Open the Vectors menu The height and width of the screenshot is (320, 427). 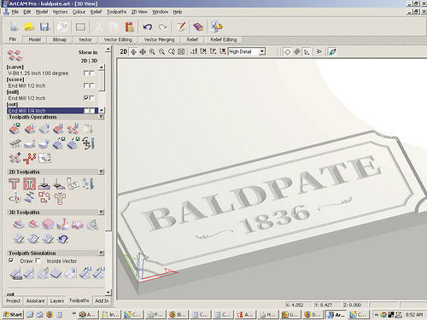[x=60, y=12]
